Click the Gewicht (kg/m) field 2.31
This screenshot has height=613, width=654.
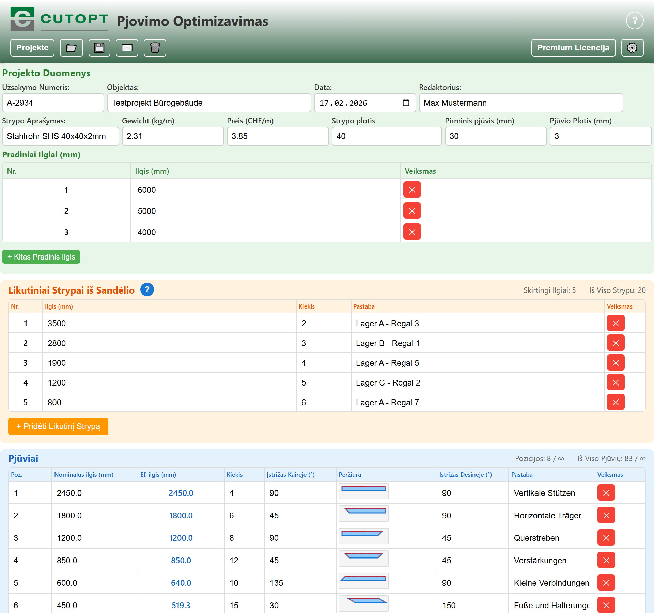pos(173,136)
